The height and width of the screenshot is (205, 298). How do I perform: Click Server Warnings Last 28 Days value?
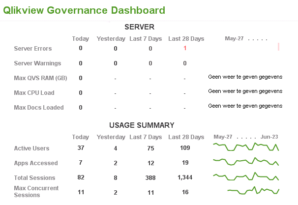[185, 63]
